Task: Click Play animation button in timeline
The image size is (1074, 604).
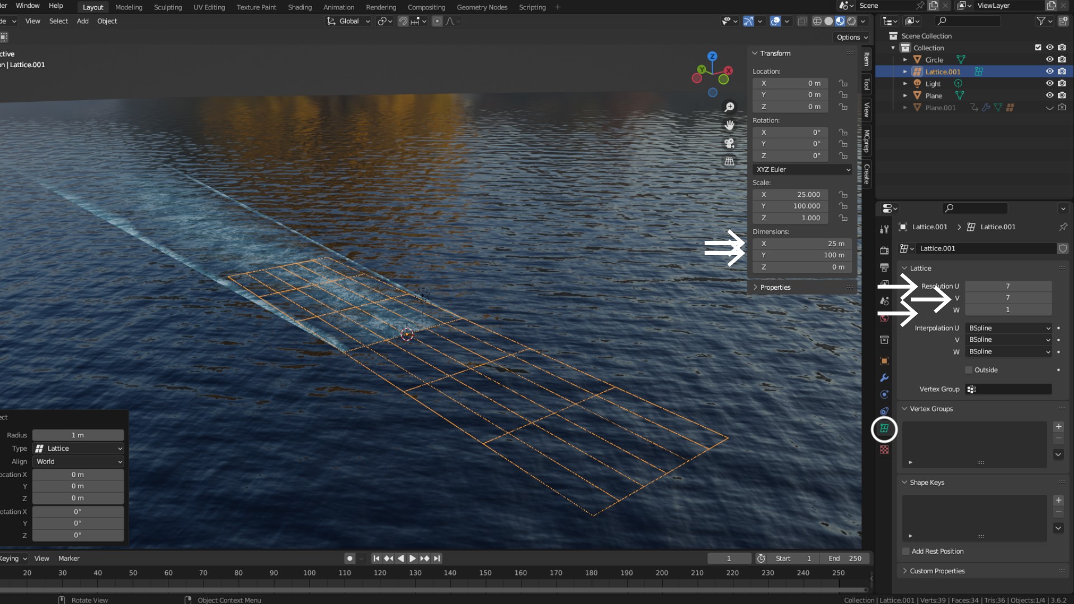Action: (x=413, y=558)
